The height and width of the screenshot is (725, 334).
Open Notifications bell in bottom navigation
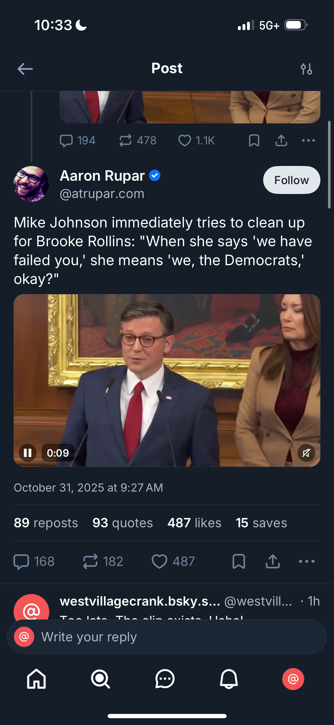(229, 679)
